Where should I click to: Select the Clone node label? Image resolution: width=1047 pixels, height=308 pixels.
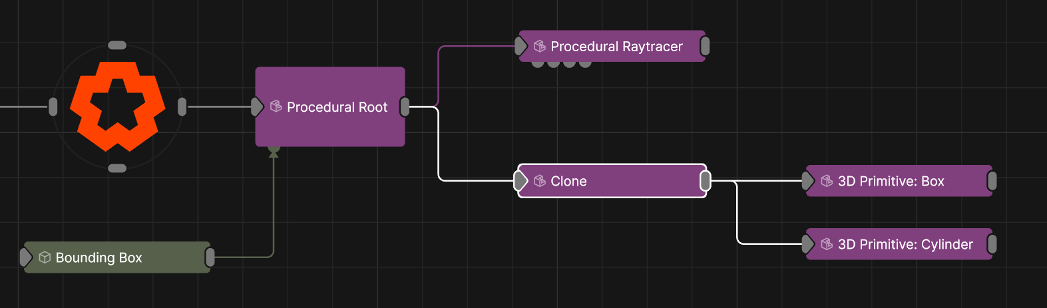pos(568,181)
